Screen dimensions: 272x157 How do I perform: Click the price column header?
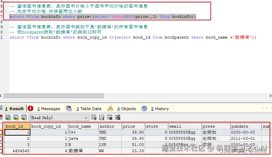pos(133,126)
